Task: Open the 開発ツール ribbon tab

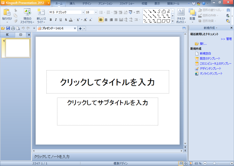Action: pos(173,4)
